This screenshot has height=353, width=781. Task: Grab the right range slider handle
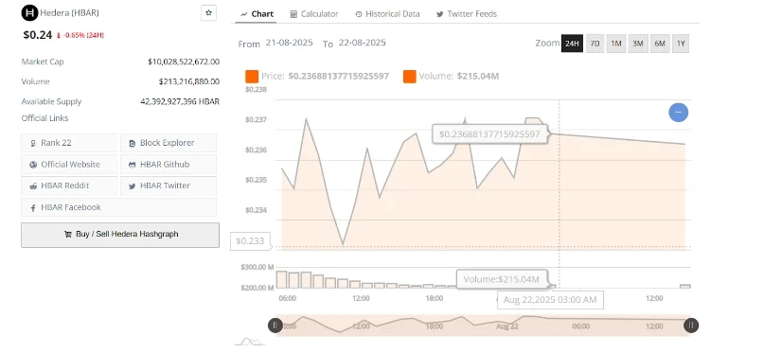(691, 326)
